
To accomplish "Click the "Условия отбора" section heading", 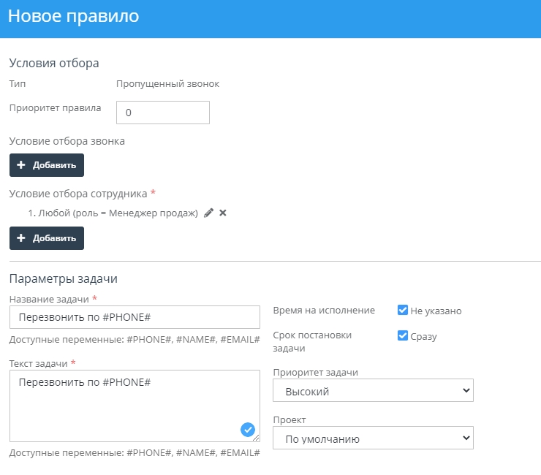I will (x=53, y=63).
